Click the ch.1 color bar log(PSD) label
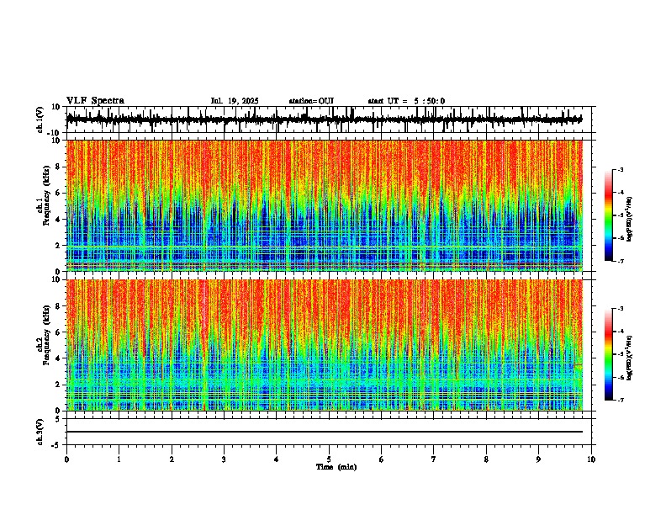 (630, 220)
